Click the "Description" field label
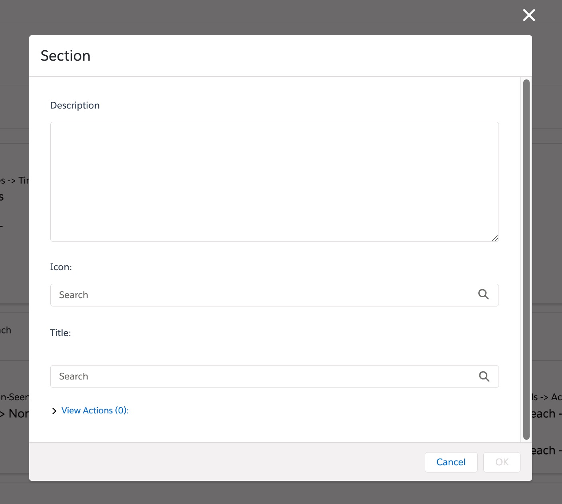 coord(75,105)
